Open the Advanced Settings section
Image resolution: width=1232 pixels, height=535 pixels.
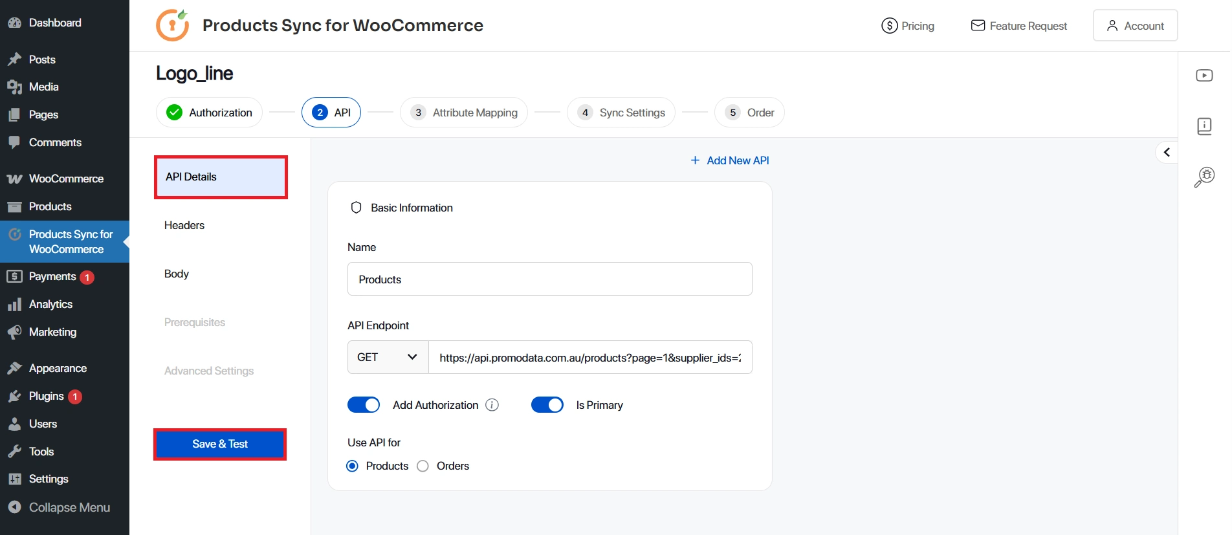click(x=209, y=371)
